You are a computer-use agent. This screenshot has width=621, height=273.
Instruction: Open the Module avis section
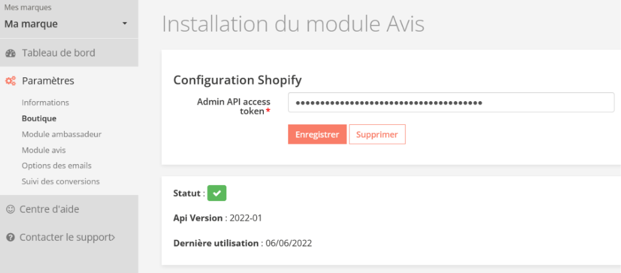43,150
